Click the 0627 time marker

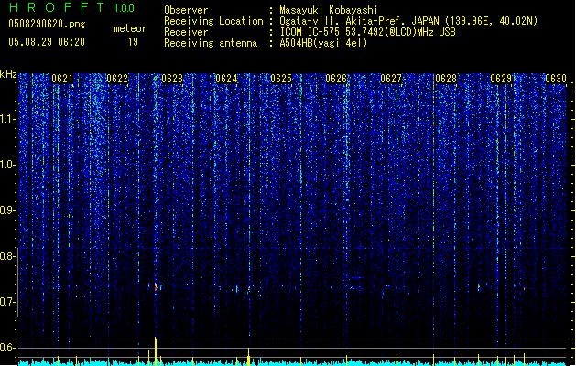click(391, 79)
